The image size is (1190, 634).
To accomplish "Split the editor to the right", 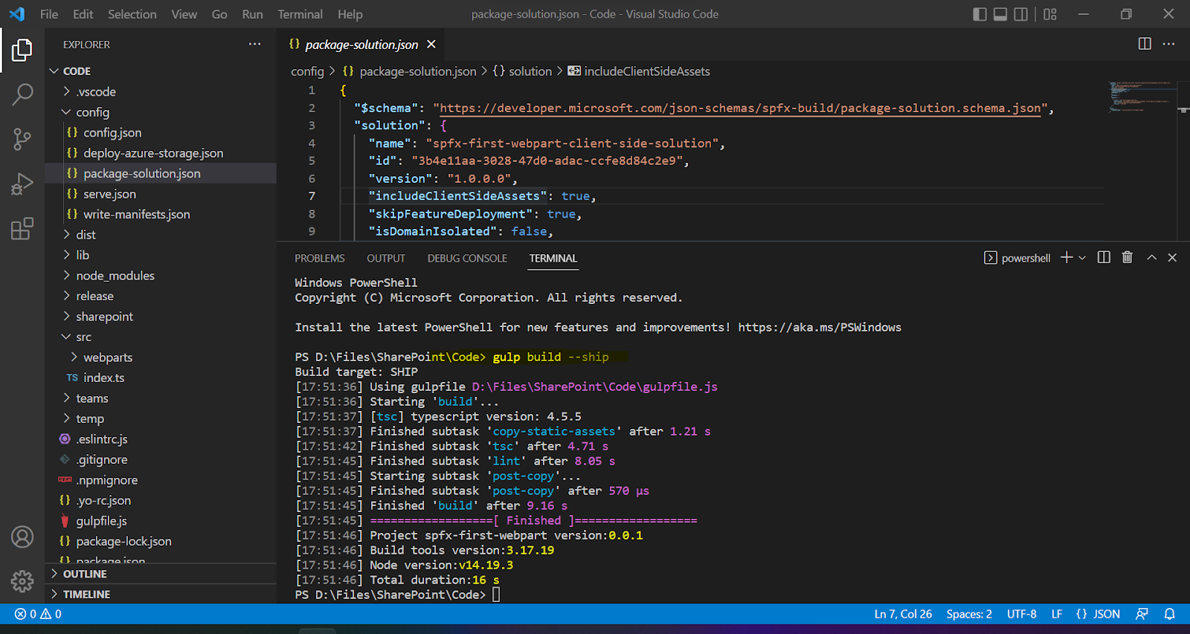I will pos(1145,44).
